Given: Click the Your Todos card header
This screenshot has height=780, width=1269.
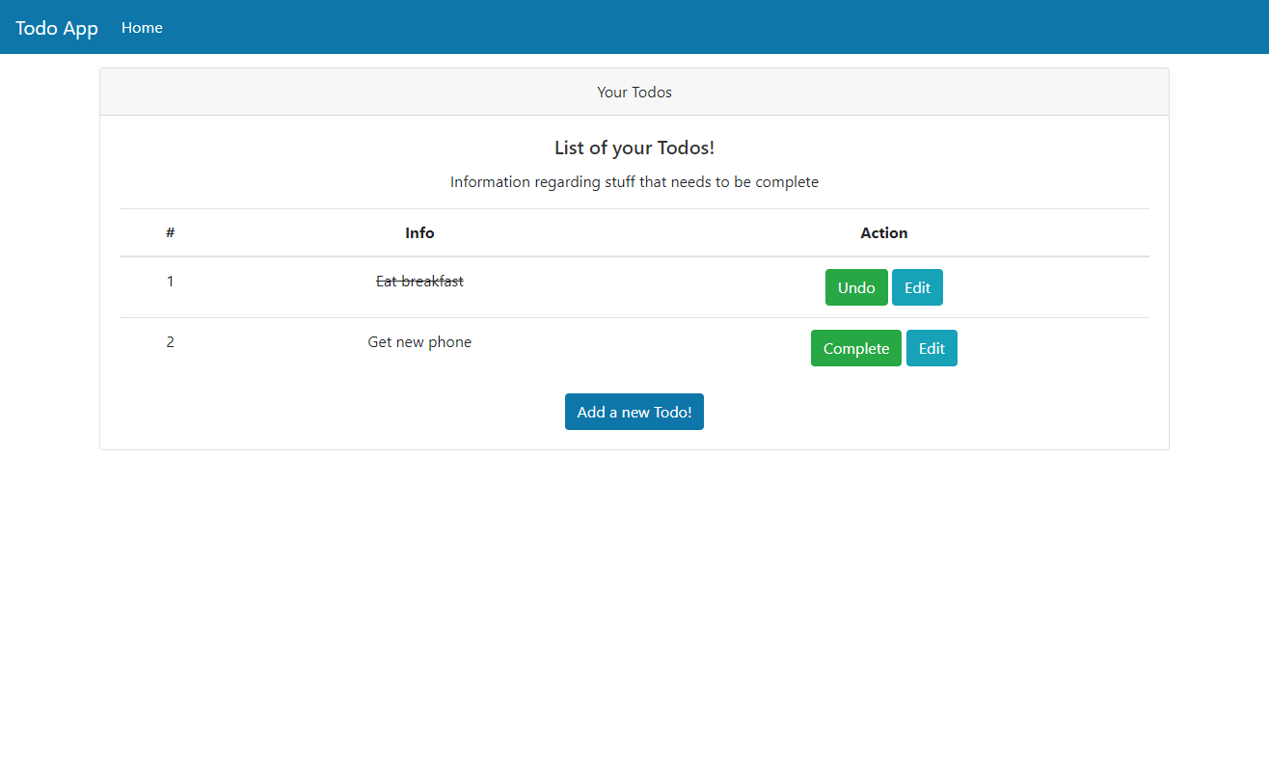Looking at the screenshot, I should tap(634, 93).
